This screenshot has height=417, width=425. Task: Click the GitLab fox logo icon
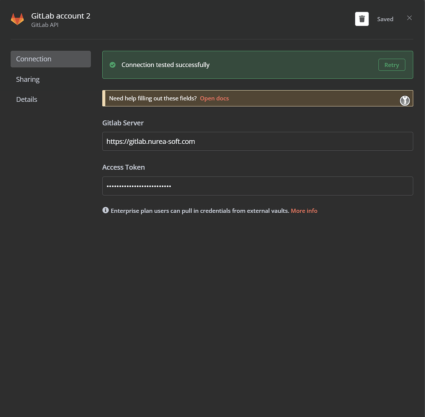coord(17,19)
